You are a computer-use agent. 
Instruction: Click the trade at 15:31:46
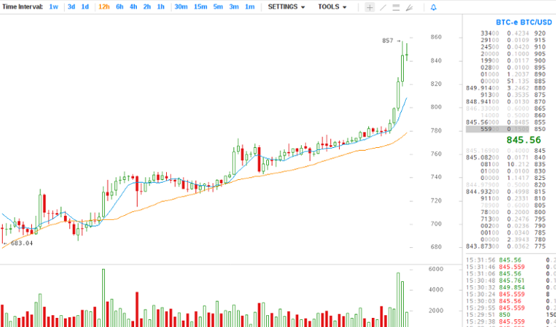click(511, 267)
